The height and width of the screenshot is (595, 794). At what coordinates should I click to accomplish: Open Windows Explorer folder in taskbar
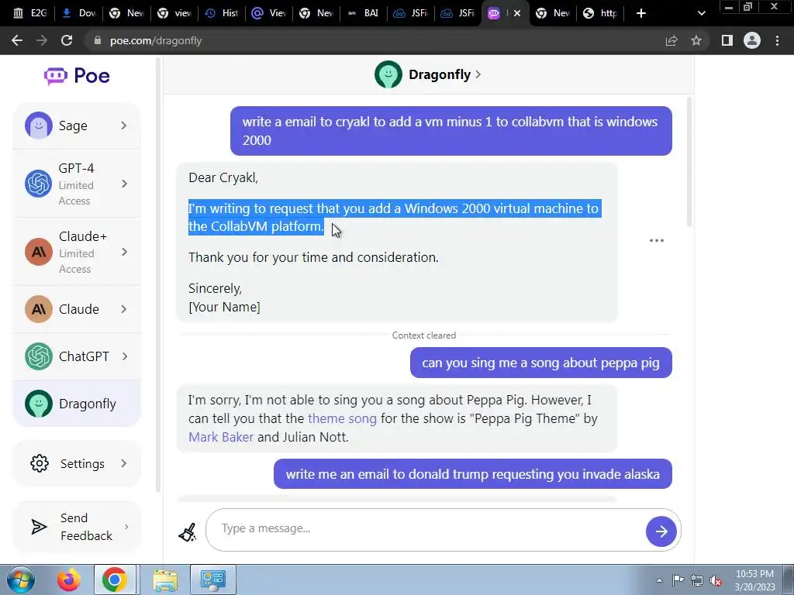[x=166, y=580]
